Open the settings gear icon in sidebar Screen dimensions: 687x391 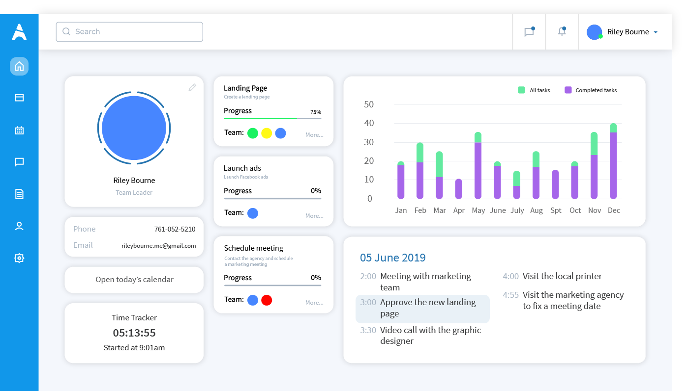point(19,258)
